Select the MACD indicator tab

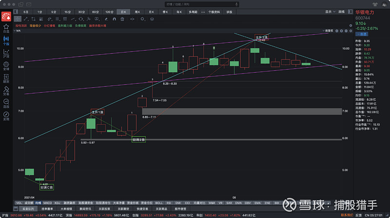(x=47, y=202)
